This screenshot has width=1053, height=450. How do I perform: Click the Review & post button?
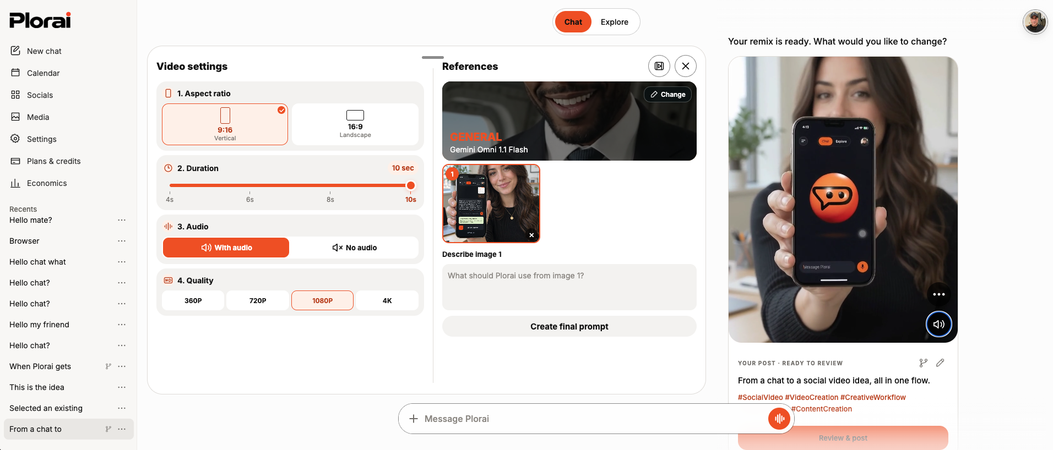coord(843,438)
